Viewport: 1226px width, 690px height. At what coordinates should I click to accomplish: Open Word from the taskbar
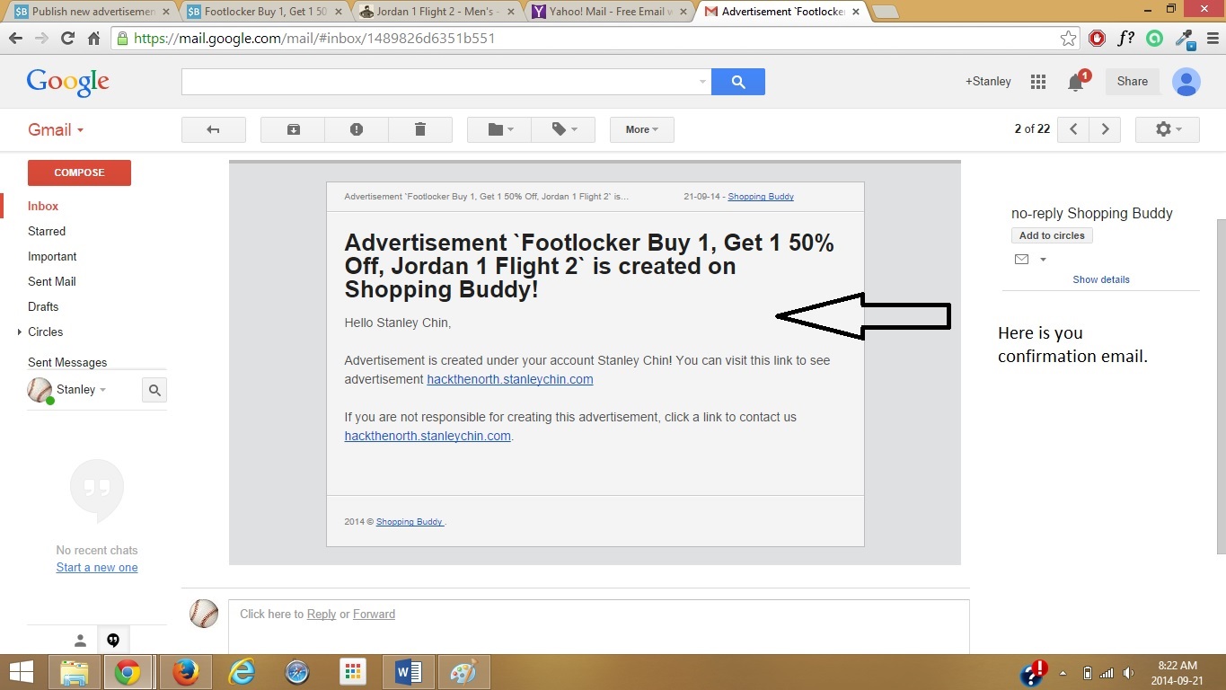pos(409,672)
